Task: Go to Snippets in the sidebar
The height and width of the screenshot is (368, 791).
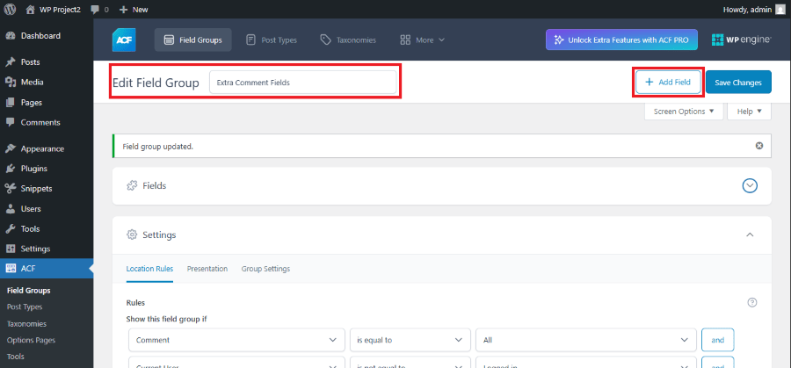Action: coord(36,188)
